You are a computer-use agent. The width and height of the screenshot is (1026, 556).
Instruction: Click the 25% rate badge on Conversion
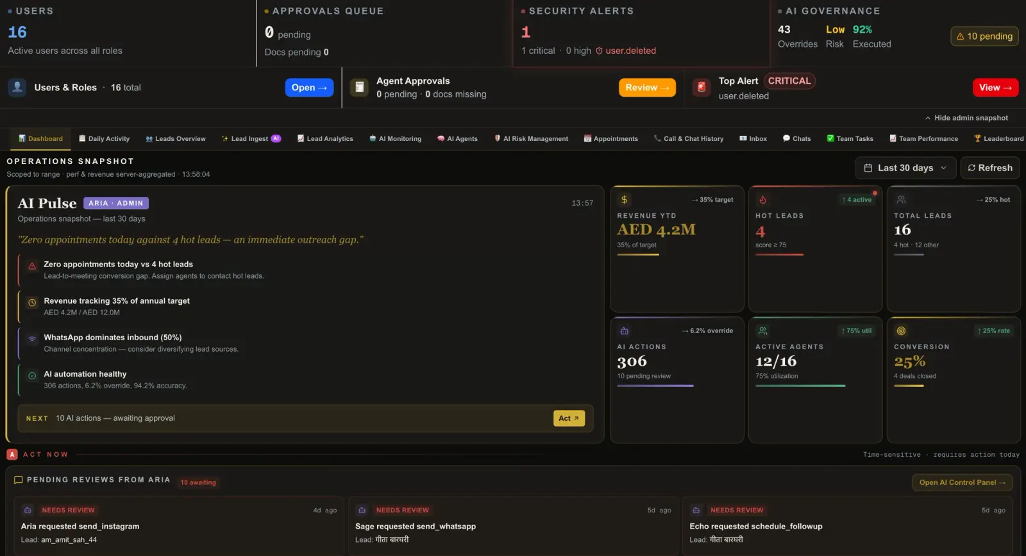pyautogui.click(x=994, y=331)
